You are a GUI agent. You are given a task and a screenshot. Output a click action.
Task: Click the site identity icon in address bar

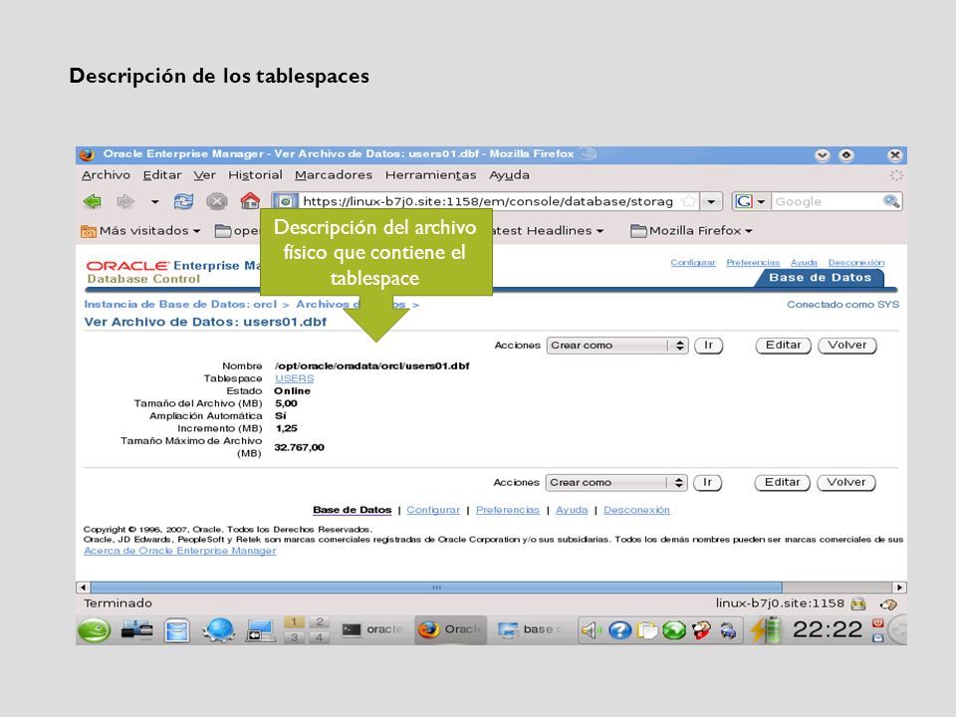(x=286, y=201)
